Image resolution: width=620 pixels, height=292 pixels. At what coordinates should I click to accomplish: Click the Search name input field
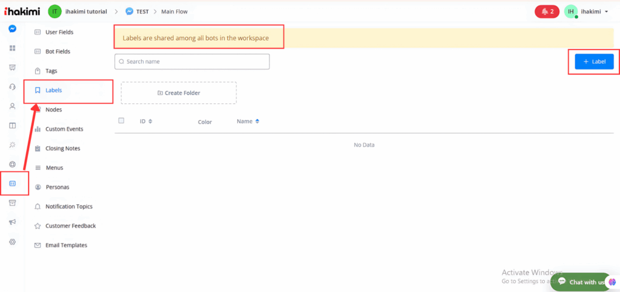pyautogui.click(x=192, y=62)
